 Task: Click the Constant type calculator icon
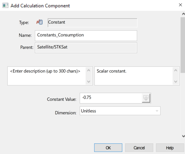[40, 22]
